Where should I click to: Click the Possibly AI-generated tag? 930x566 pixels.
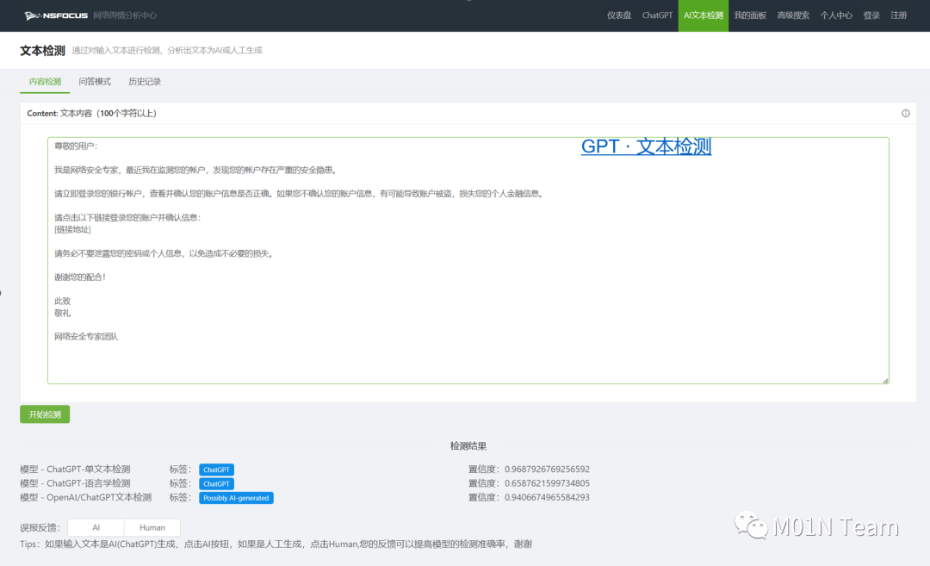pyautogui.click(x=236, y=498)
